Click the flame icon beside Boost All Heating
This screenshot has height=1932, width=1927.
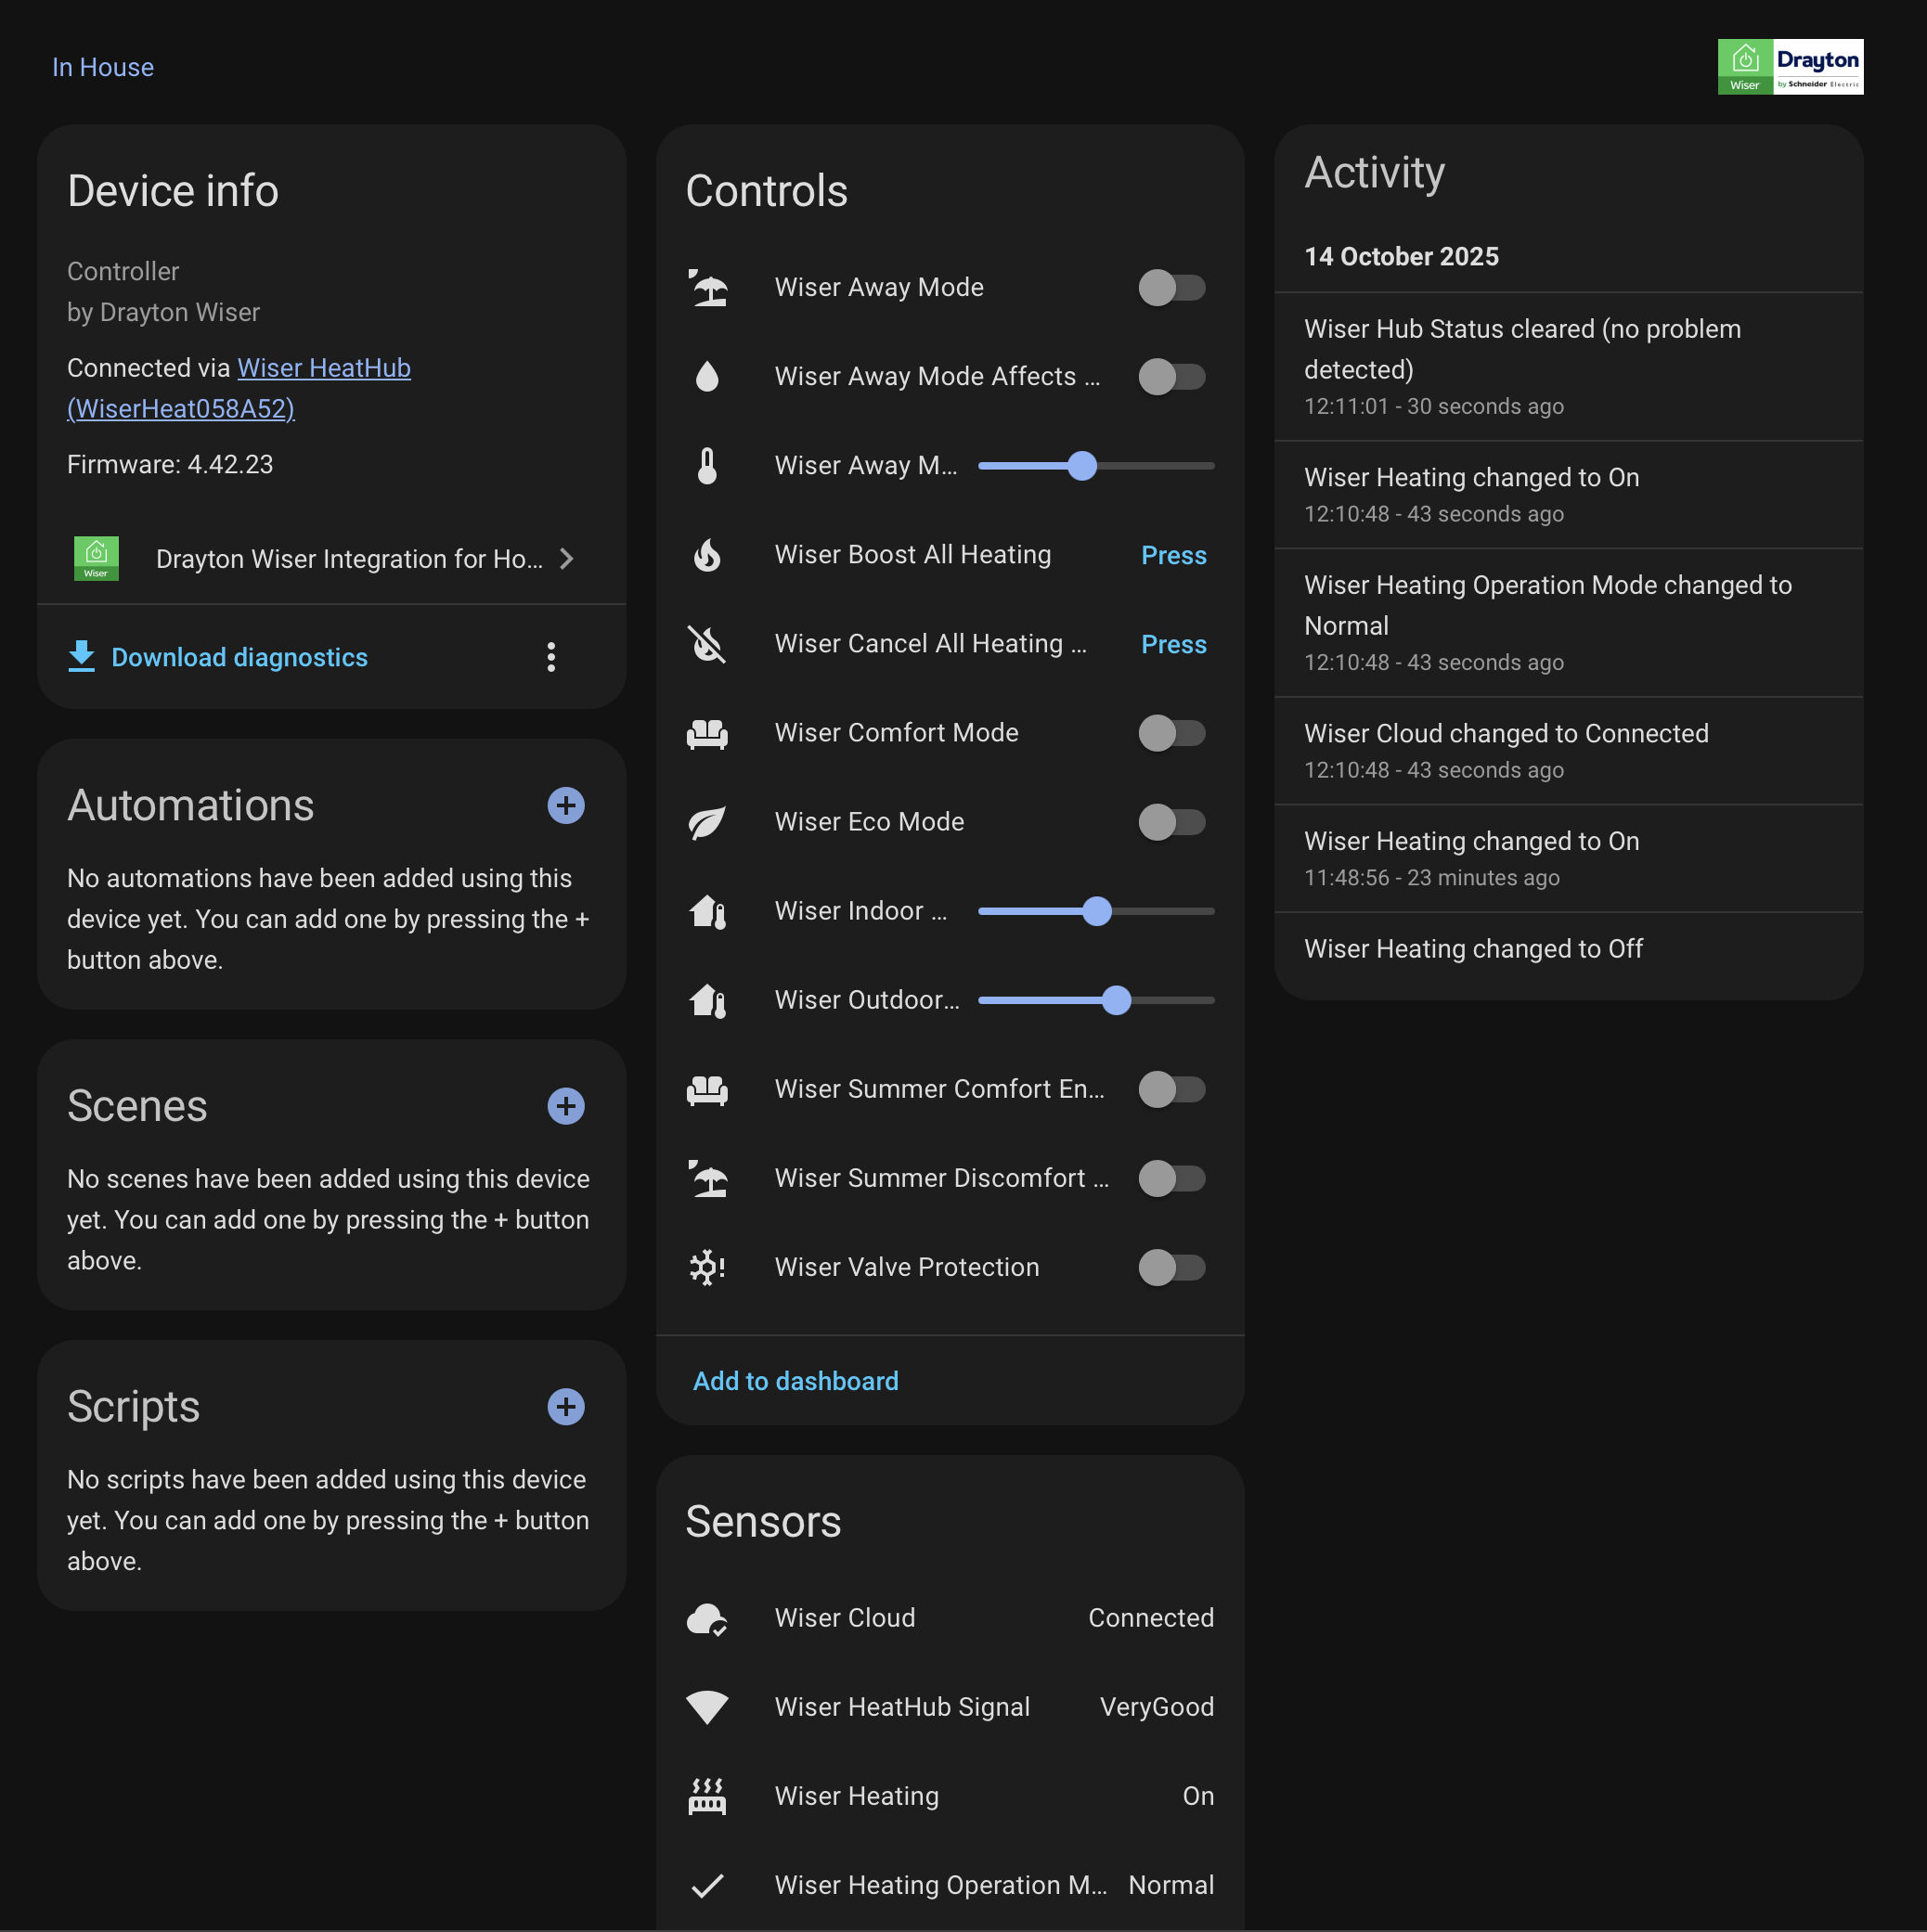(707, 555)
